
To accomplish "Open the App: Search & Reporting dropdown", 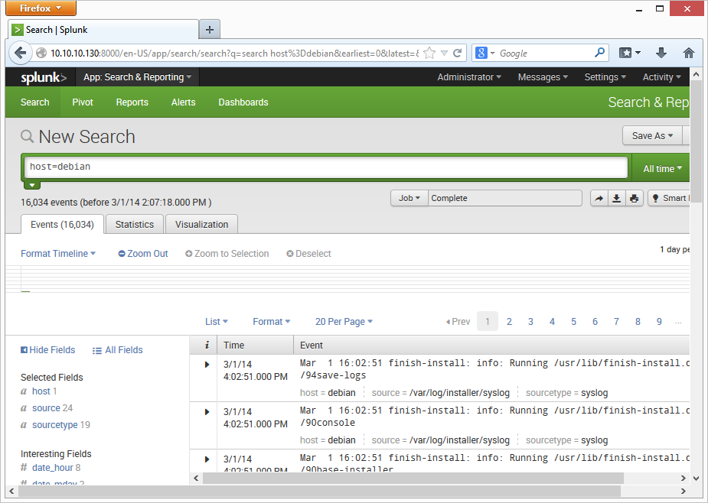I will pyautogui.click(x=137, y=77).
